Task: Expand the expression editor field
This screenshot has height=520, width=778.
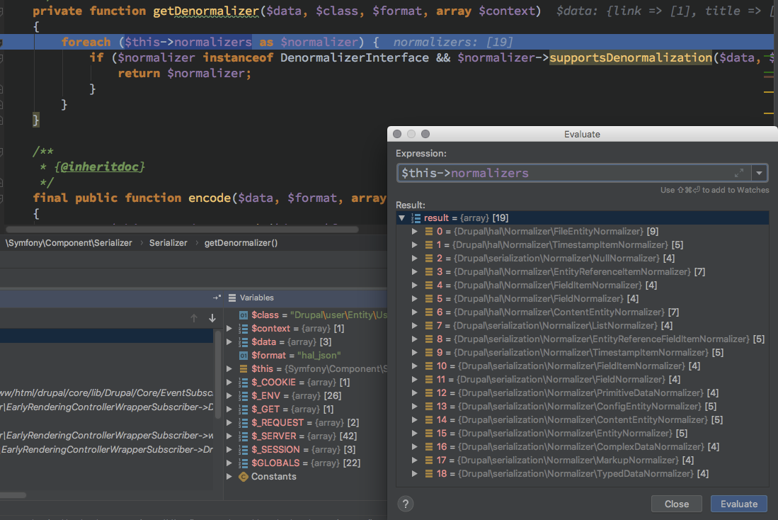Action: click(x=740, y=173)
